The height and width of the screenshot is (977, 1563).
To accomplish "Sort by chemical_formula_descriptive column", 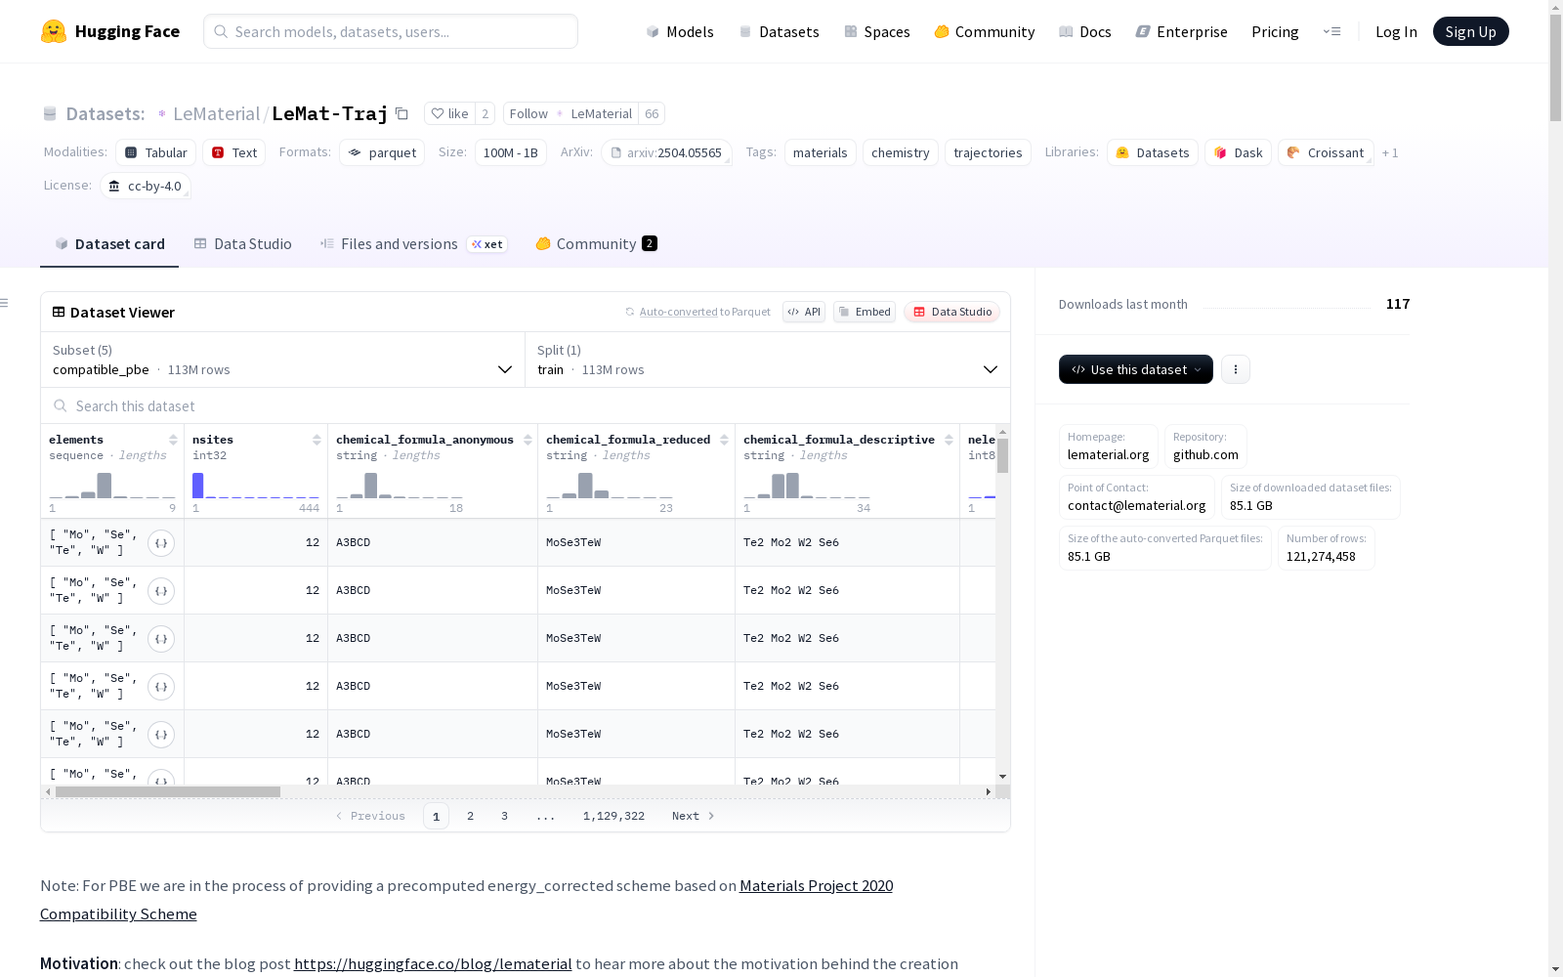I will [949, 440].
